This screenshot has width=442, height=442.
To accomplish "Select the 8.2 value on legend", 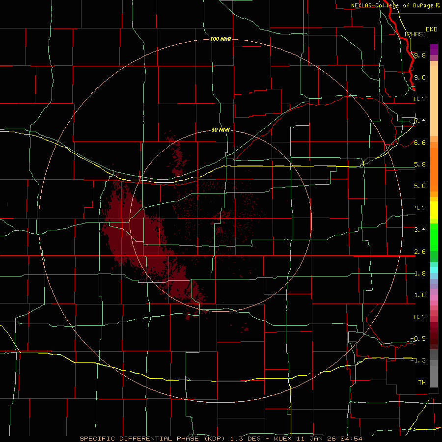I will coord(420,99).
